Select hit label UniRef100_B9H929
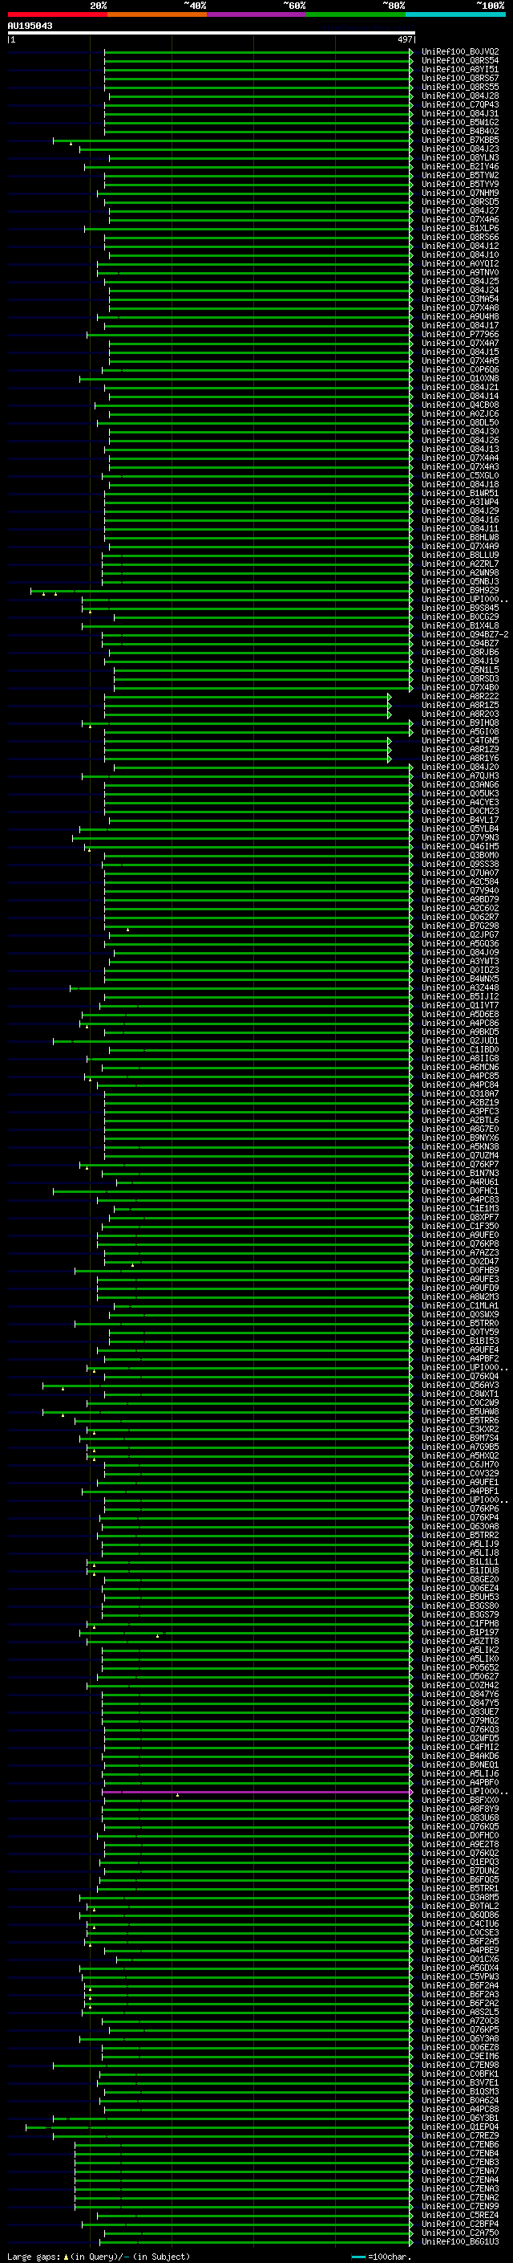This screenshot has height=2263, width=513. (460, 590)
